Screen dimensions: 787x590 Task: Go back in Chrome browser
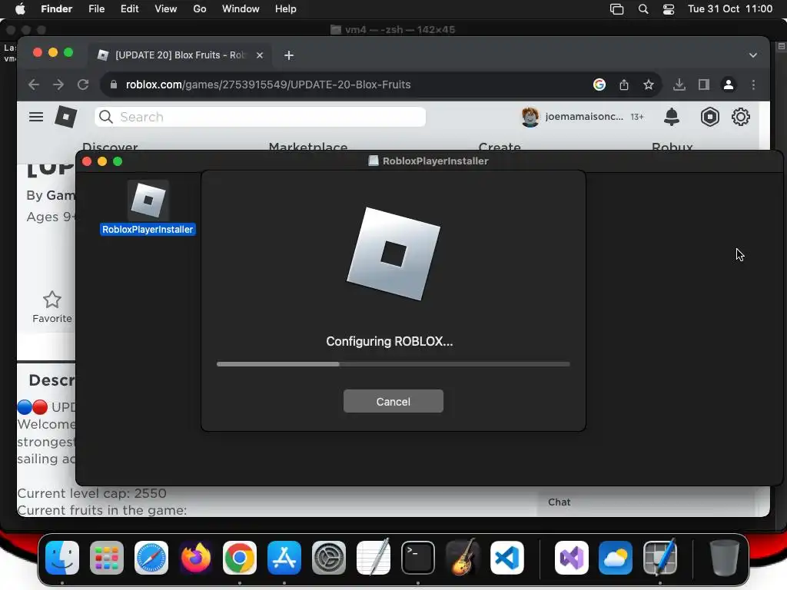tap(34, 85)
